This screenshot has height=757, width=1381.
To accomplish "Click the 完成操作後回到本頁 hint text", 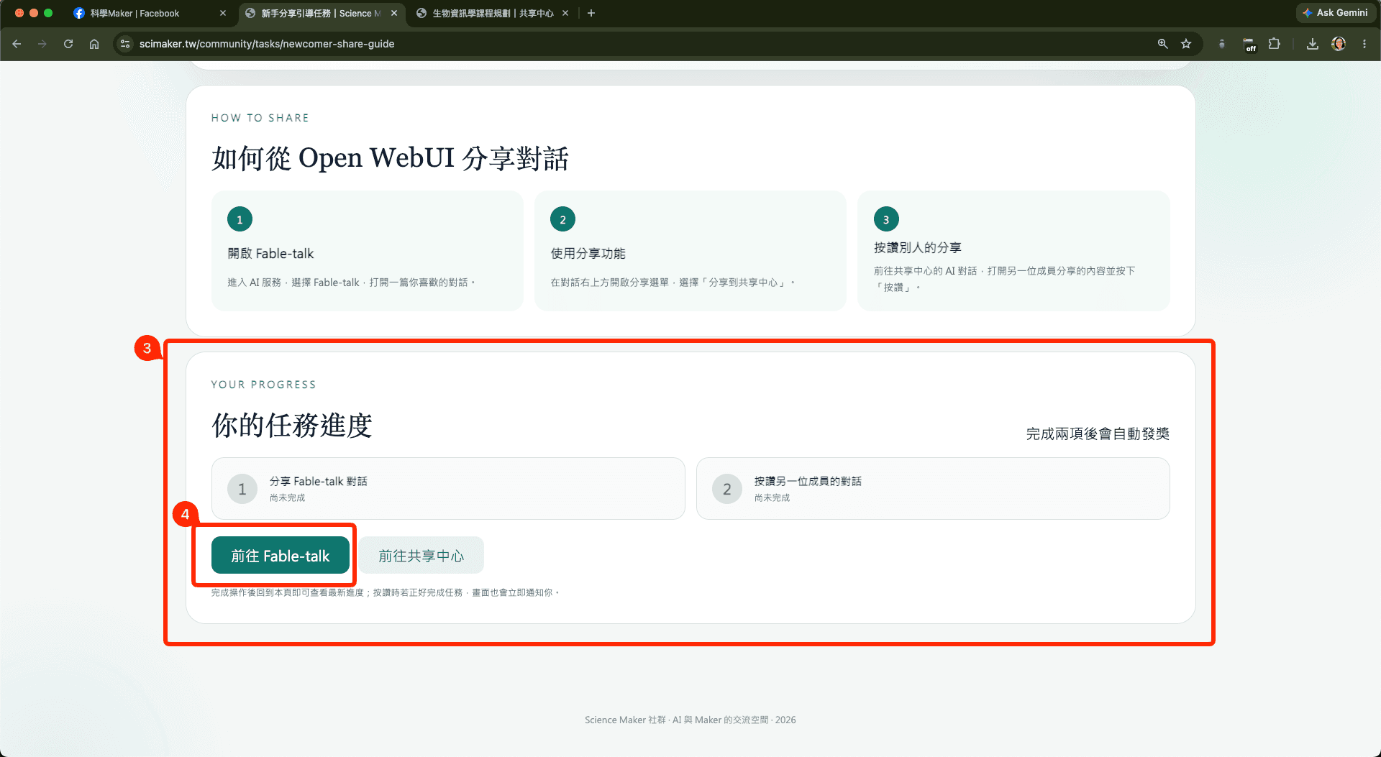I will (386, 592).
